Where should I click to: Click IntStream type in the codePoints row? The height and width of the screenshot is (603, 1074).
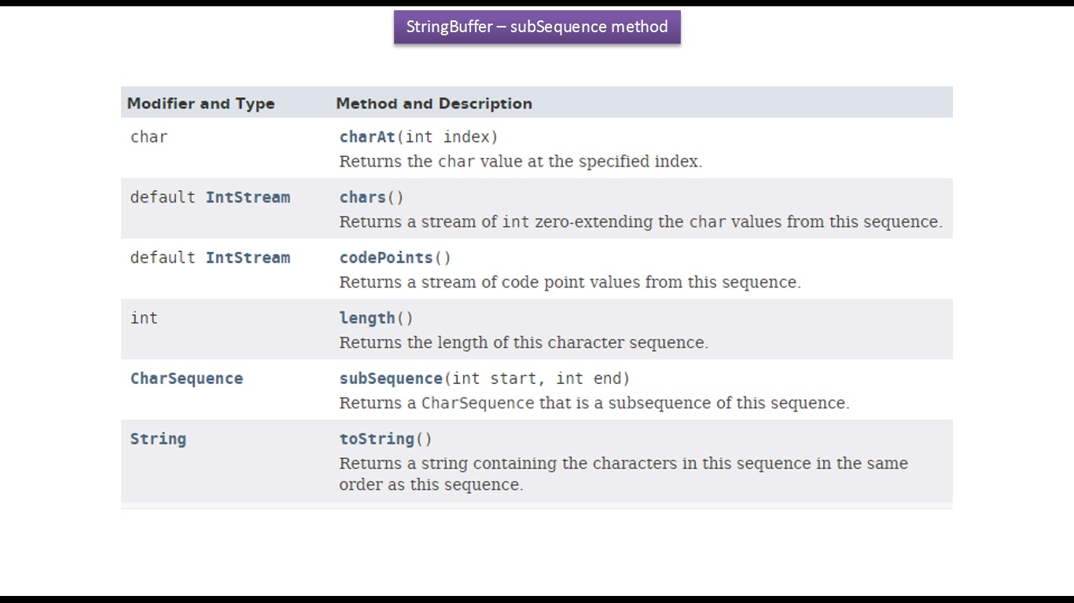click(x=248, y=258)
